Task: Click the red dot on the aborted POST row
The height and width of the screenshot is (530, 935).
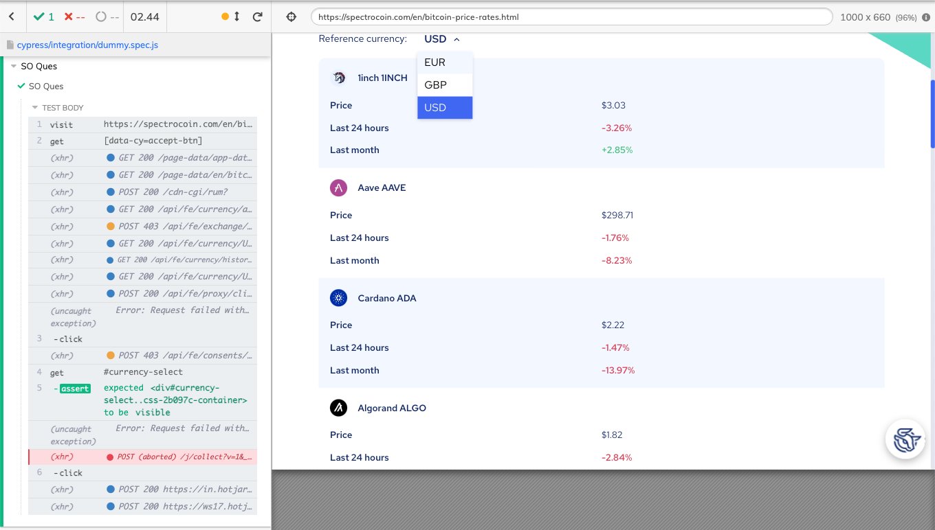Action: pyautogui.click(x=110, y=457)
